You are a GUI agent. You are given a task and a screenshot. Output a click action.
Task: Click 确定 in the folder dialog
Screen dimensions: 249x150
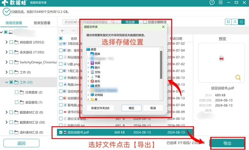coord(131,108)
